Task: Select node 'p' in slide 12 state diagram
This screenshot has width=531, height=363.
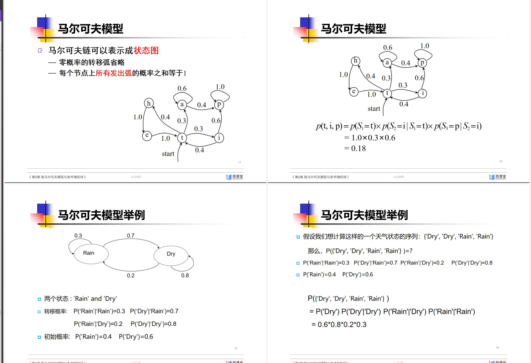Action: click(x=422, y=63)
